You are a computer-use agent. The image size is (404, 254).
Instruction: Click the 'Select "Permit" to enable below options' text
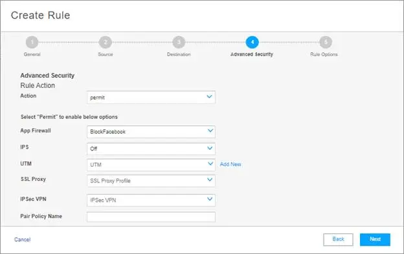pyautogui.click(x=69, y=117)
